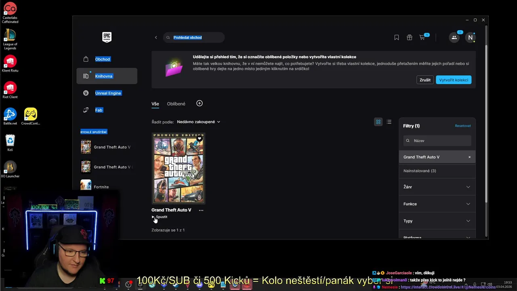Click Spustit to launch GTA V
The image size is (517, 291).
point(160,217)
